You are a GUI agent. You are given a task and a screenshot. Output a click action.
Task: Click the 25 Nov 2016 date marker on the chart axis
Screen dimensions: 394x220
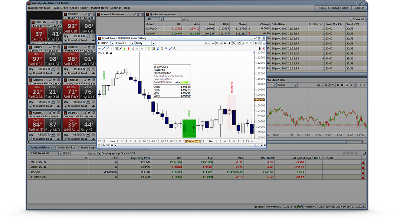(193, 141)
